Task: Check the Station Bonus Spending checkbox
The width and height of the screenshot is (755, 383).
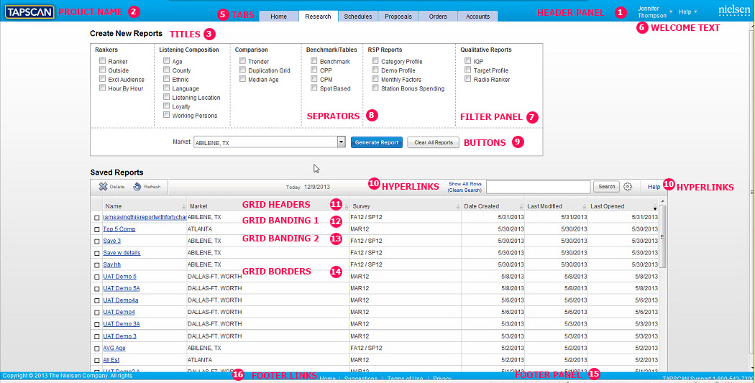Action: [375, 88]
